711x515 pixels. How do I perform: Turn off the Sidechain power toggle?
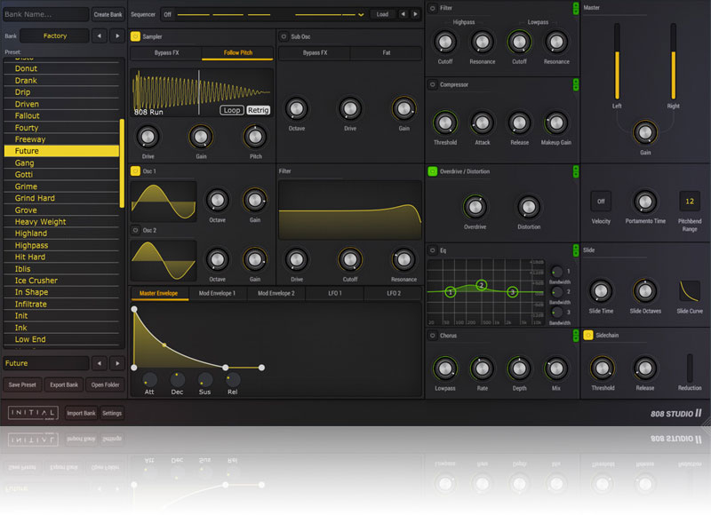click(588, 336)
